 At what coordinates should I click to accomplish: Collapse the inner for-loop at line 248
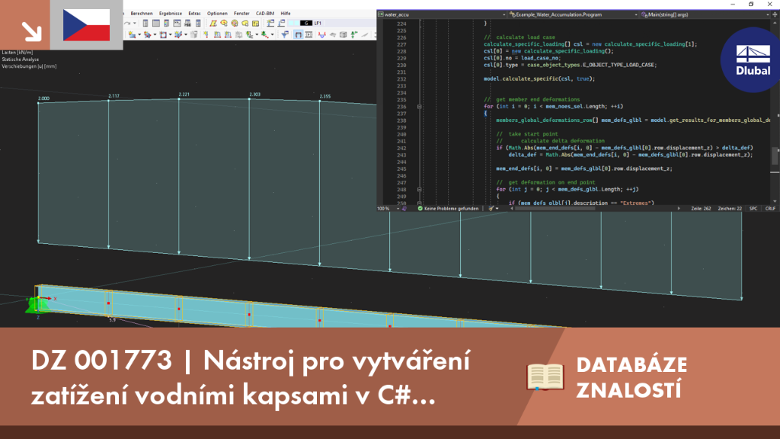click(x=420, y=190)
